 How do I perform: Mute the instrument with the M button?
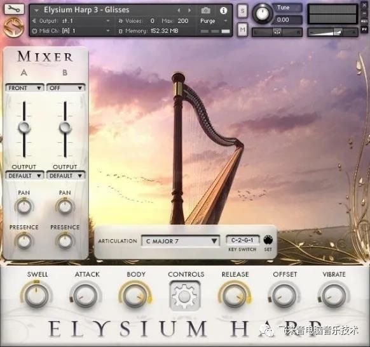coord(242,29)
